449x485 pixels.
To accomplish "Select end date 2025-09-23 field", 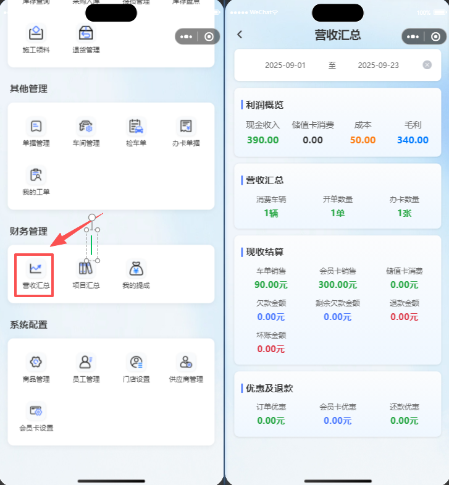I will pos(378,65).
